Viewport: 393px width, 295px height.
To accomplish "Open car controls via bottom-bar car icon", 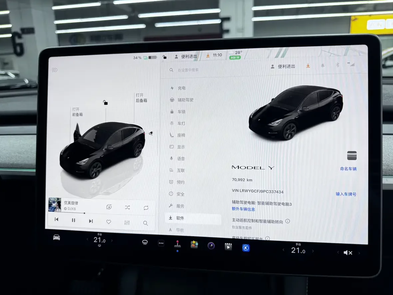I will tap(56, 237).
